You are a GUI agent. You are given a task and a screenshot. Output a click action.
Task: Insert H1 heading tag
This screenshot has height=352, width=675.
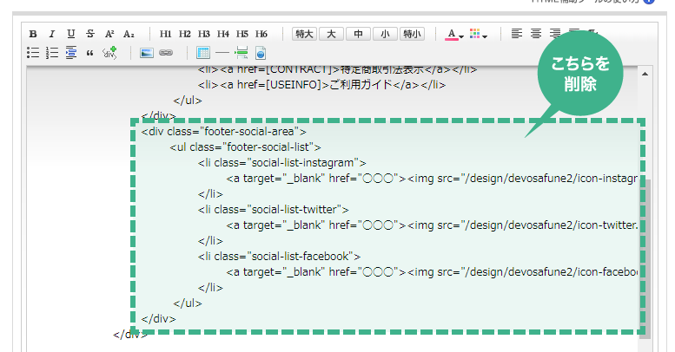click(165, 34)
